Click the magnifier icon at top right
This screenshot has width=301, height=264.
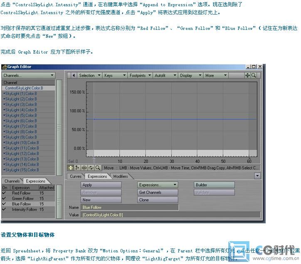click(253, 76)
